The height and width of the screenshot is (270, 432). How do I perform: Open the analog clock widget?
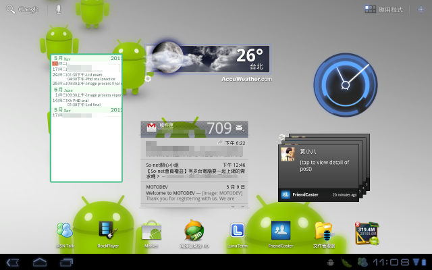point(346,85)
